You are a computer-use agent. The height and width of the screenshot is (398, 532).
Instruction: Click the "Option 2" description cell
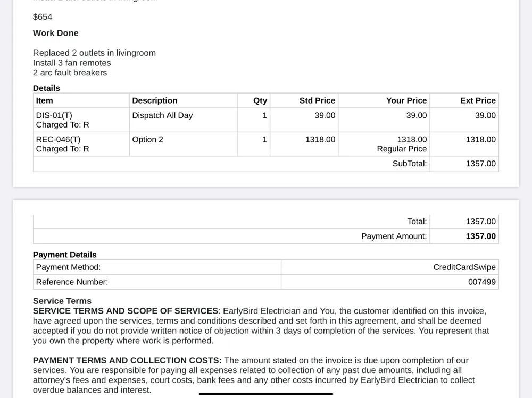[147, 139]
